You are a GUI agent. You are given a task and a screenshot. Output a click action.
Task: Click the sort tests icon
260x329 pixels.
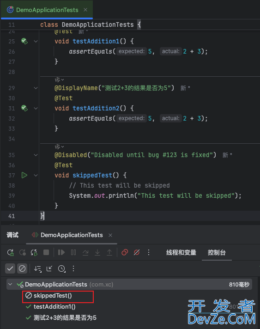pos(38,268)
